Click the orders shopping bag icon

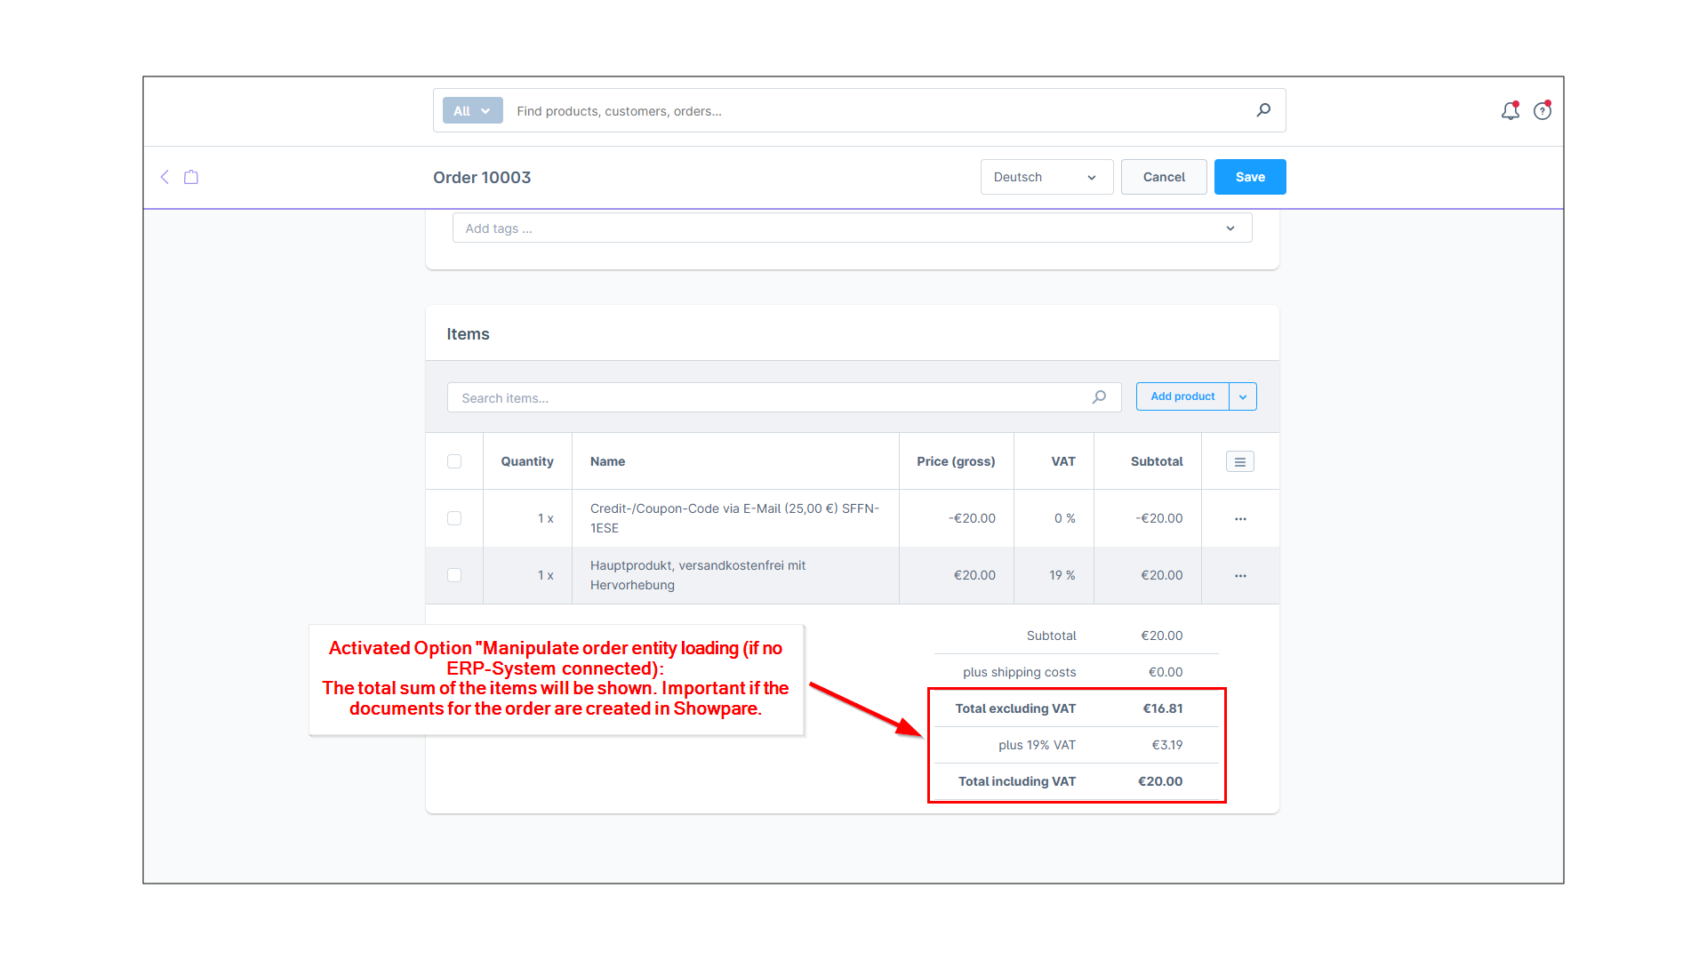(191, 177)
